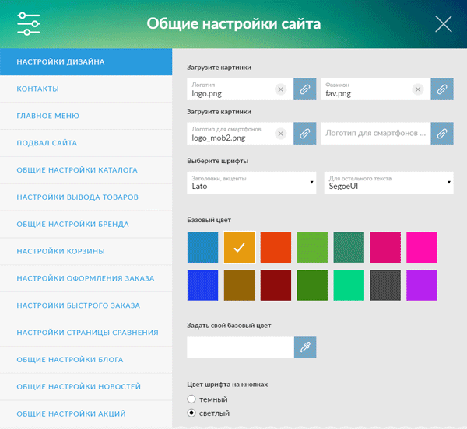Clear the logo.png file field

(280, 90)
